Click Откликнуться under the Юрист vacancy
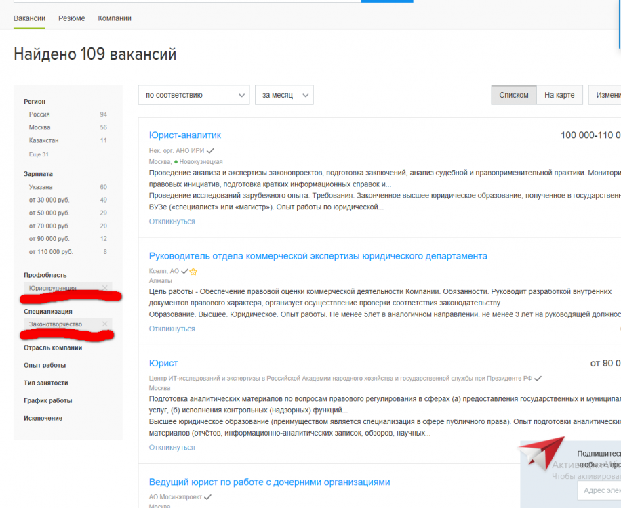Screen dimensions: 621x508 click(x=172, y=446)
